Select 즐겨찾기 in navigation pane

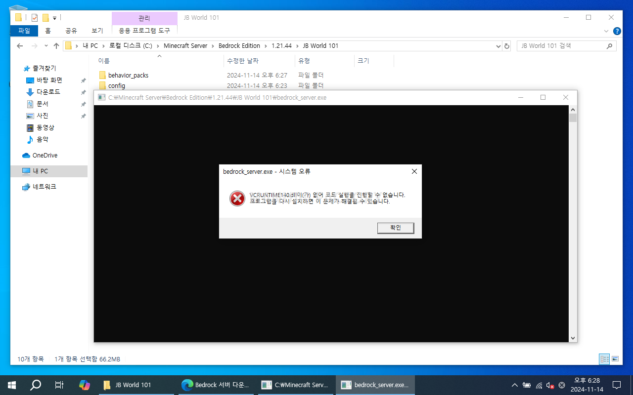45,68
